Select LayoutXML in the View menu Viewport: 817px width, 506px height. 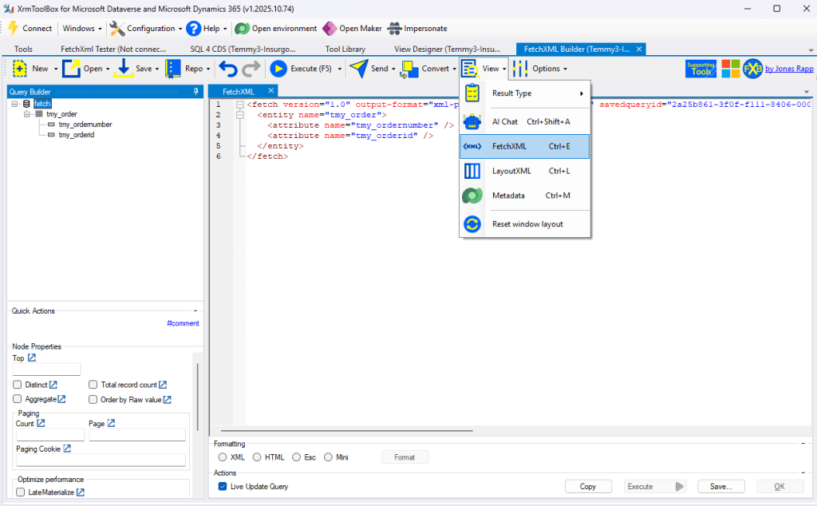click(525, 171)
